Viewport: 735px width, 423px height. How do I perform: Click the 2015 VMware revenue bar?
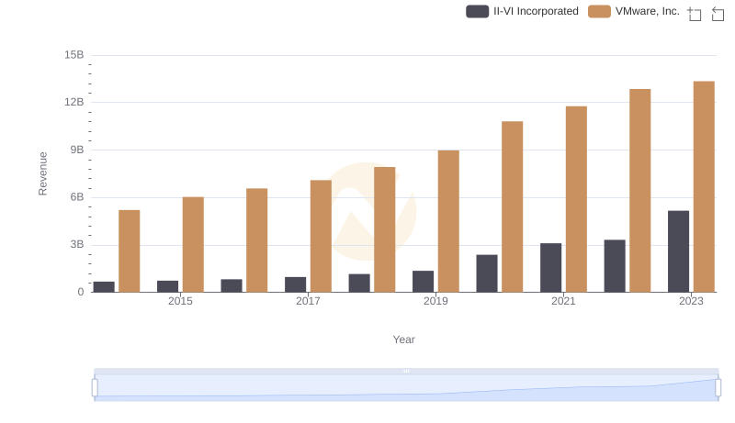[x=193, y=245]
